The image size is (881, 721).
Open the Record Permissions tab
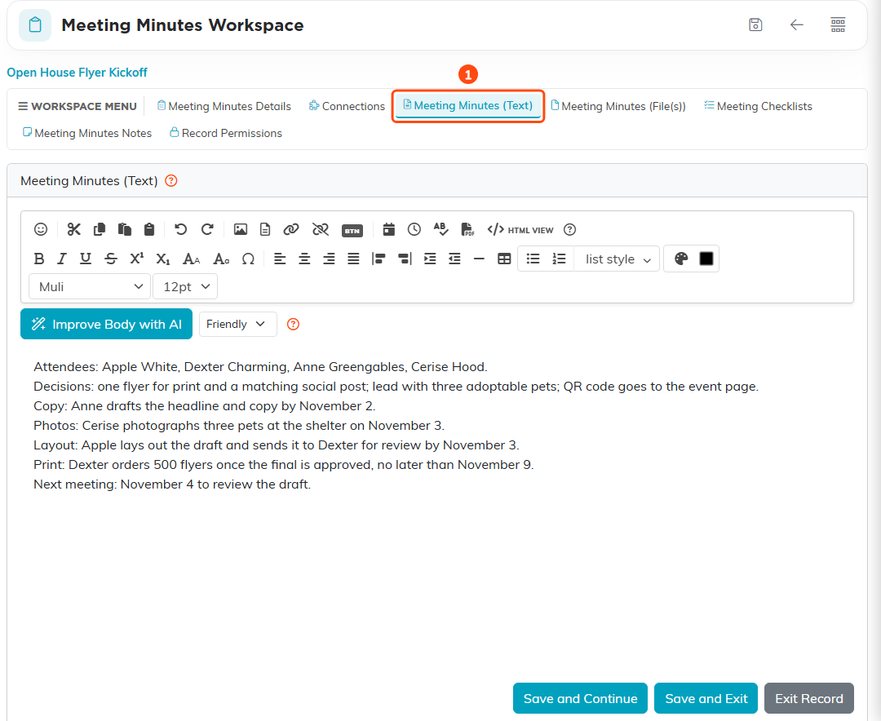226,133
